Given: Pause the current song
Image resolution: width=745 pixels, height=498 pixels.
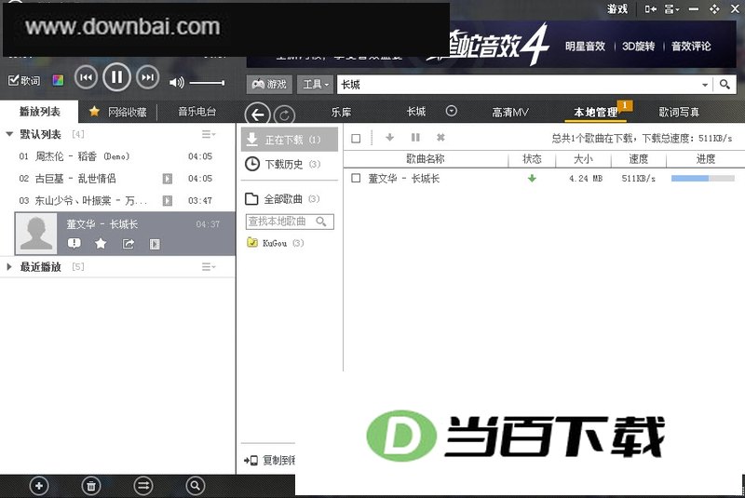Looking at the screenshot, I should pyautogui.click(x=116, y=77).
